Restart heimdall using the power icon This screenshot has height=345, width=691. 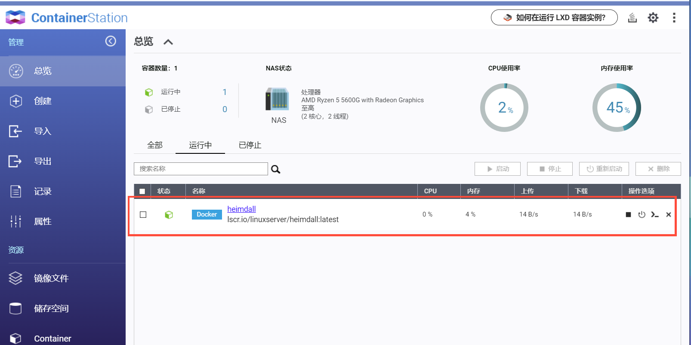[642, 214]
